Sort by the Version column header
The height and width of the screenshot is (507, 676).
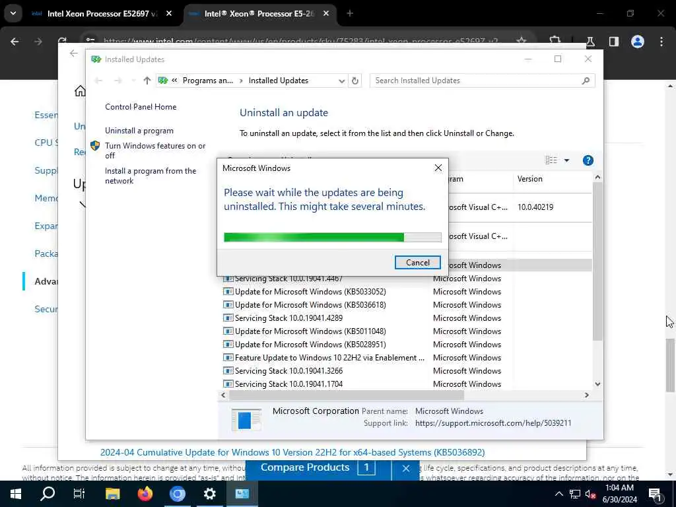pyautogui.click(x=530, y=179)
